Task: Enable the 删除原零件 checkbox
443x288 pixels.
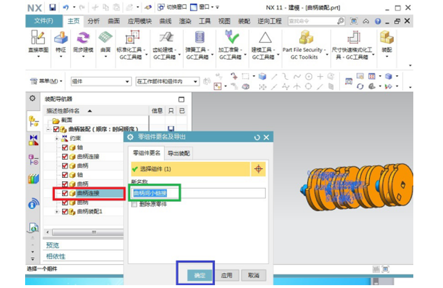Action: [135, 204]
